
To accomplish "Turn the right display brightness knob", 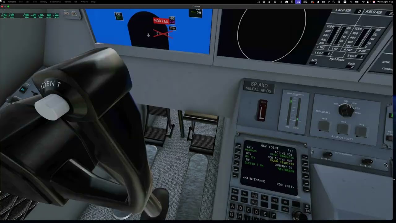I will [x=367, y=161].
